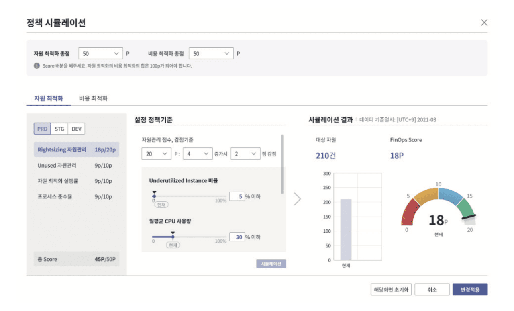Click the Underutilized Instance slider marker triangle
514x311 pixels.
(154, 192)
